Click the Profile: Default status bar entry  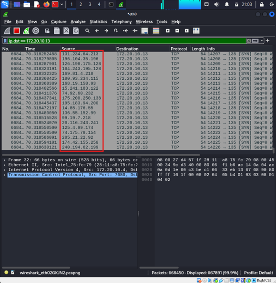[x=258, y=273]
